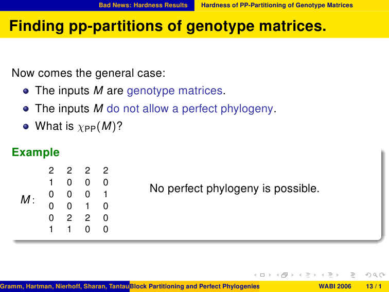Open the Bad News: Hardness Results section
The width and height of the screenshot is (389, 292).
[x=143, y=5]
